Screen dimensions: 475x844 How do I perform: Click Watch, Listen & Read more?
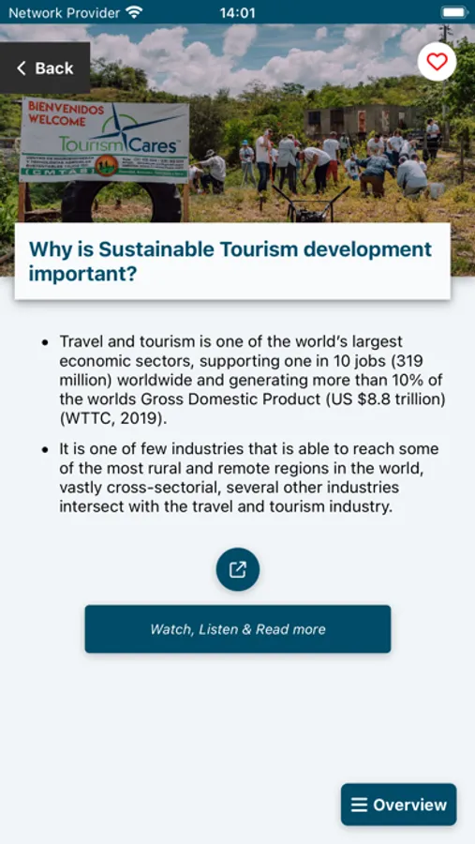coord(238,628)
